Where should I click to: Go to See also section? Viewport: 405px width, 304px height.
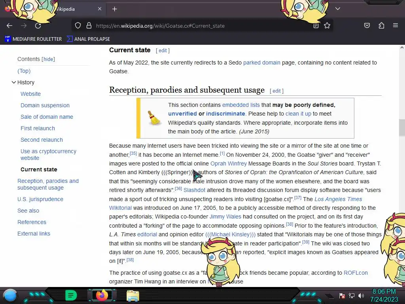[28, 211]
